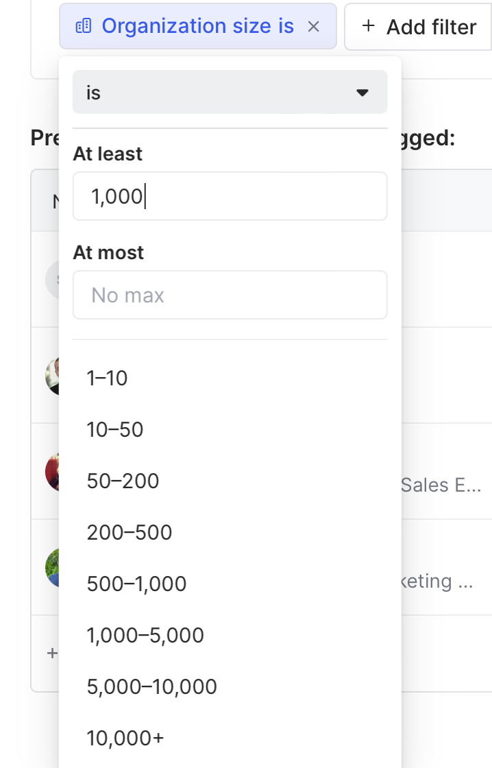Click the Add filter button

419,27
